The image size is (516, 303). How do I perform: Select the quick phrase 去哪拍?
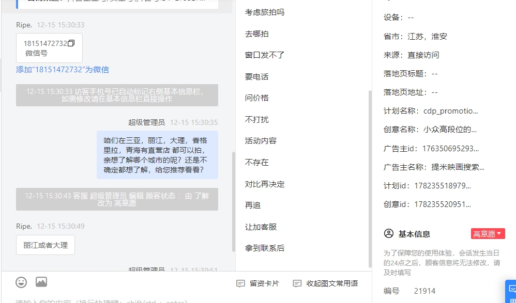tap(256, 34)
